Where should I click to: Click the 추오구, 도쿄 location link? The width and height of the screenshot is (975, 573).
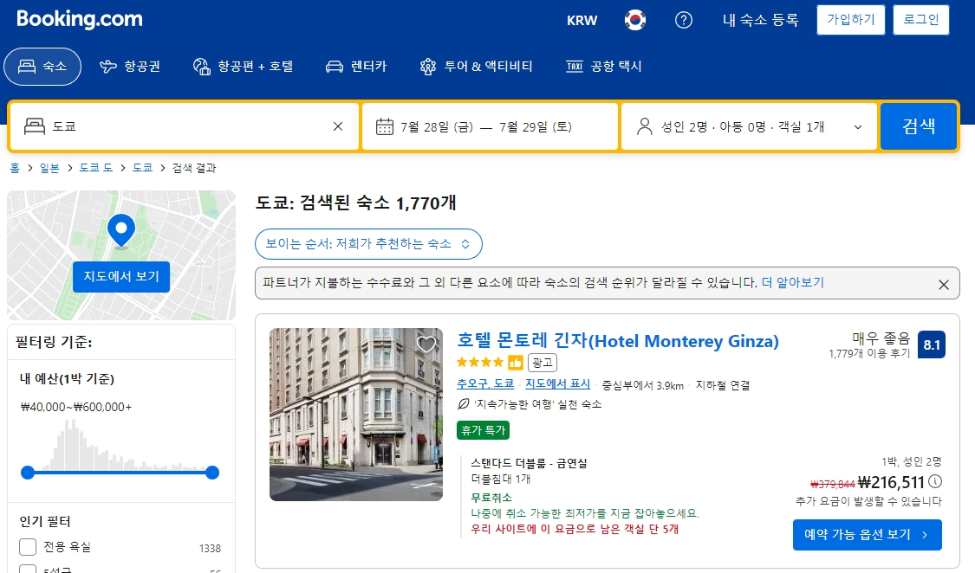pos(485,384)
